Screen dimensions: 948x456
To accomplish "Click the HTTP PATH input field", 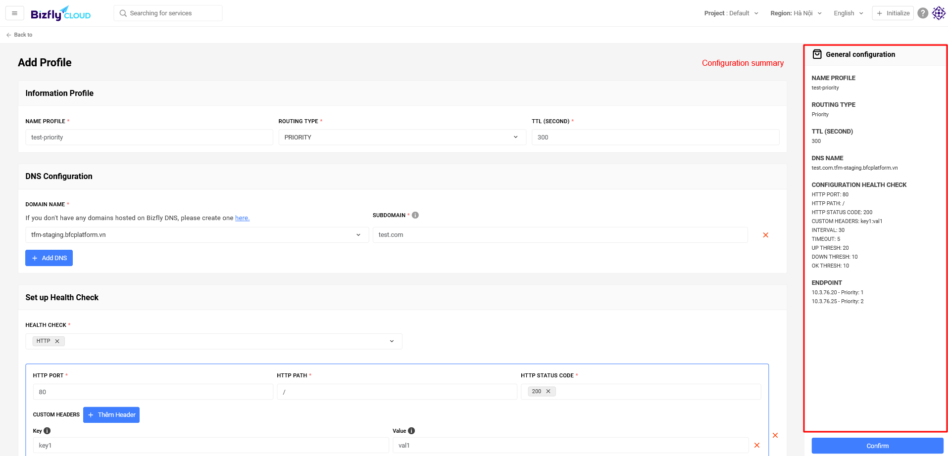I will 397,392.
